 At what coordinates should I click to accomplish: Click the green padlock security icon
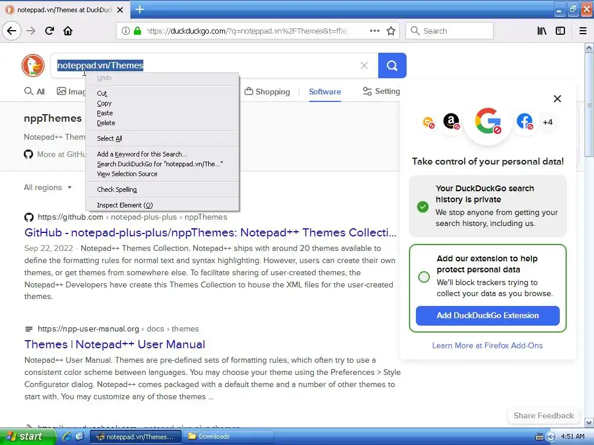[137, 31]
